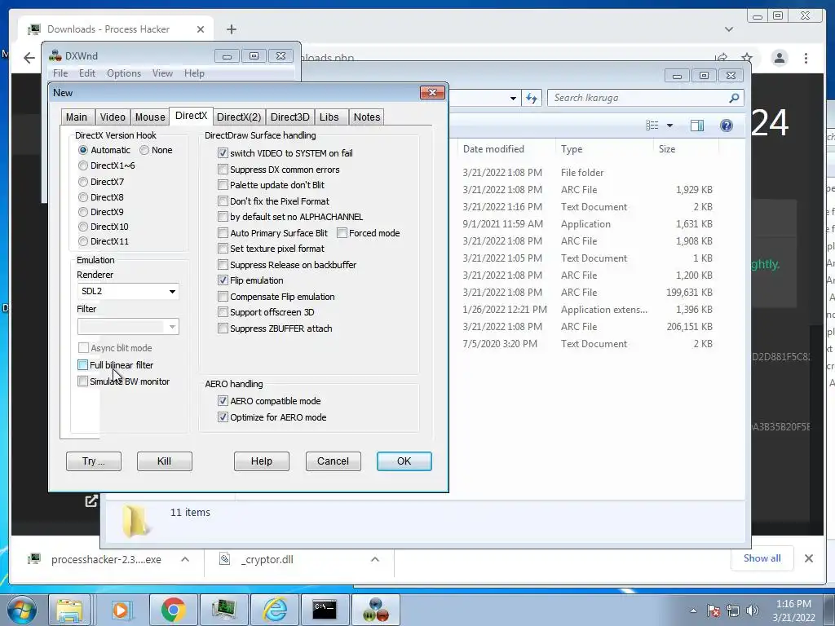Click the volume speaker tray icon
The image size is (835, 626).
[752, 611]
